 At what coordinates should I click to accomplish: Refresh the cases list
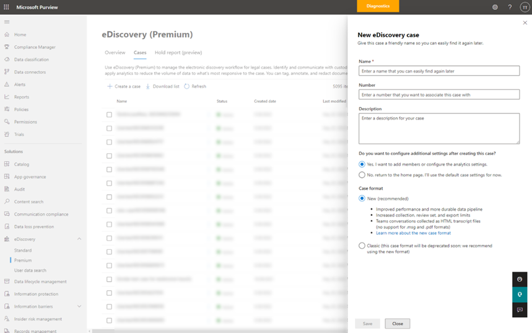(195, 86)
